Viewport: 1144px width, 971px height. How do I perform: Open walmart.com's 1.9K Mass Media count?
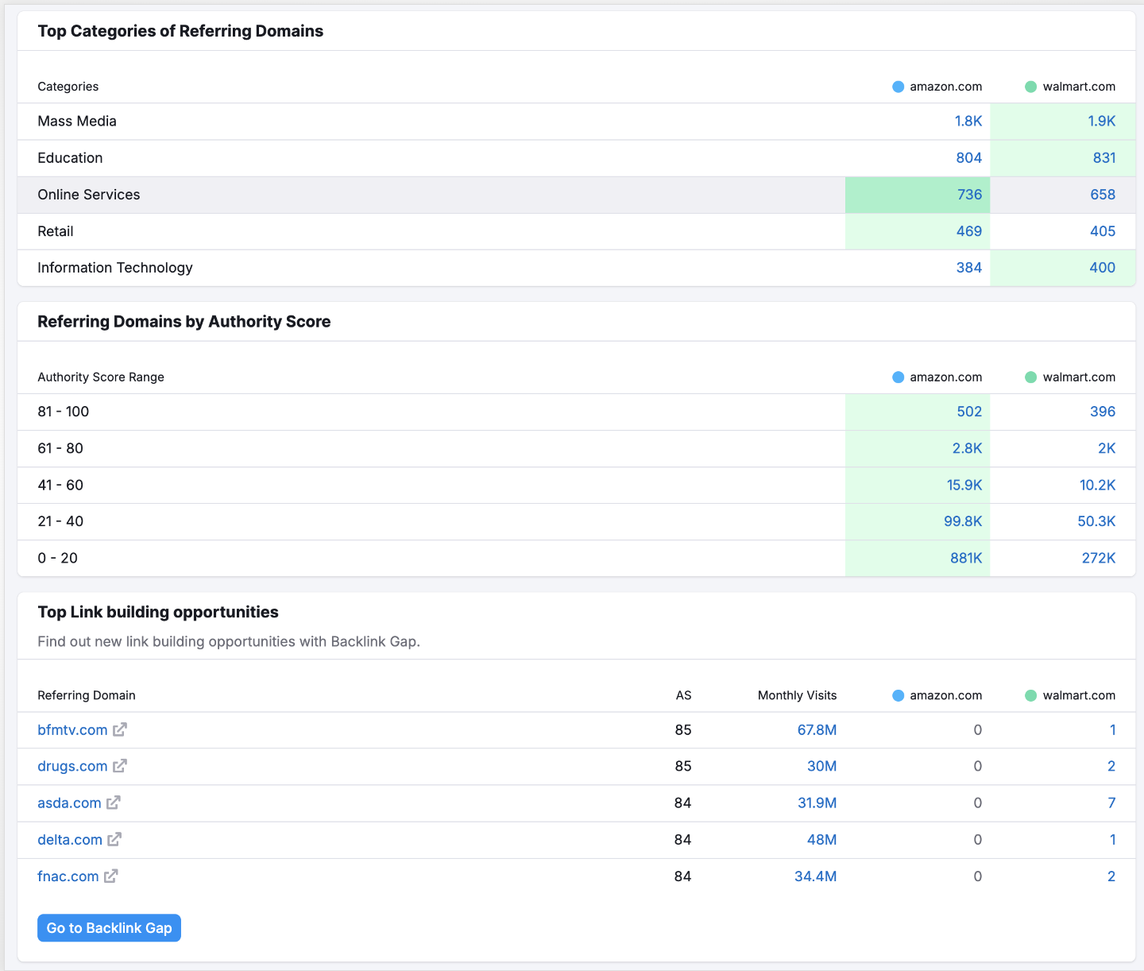point(1101,121)
